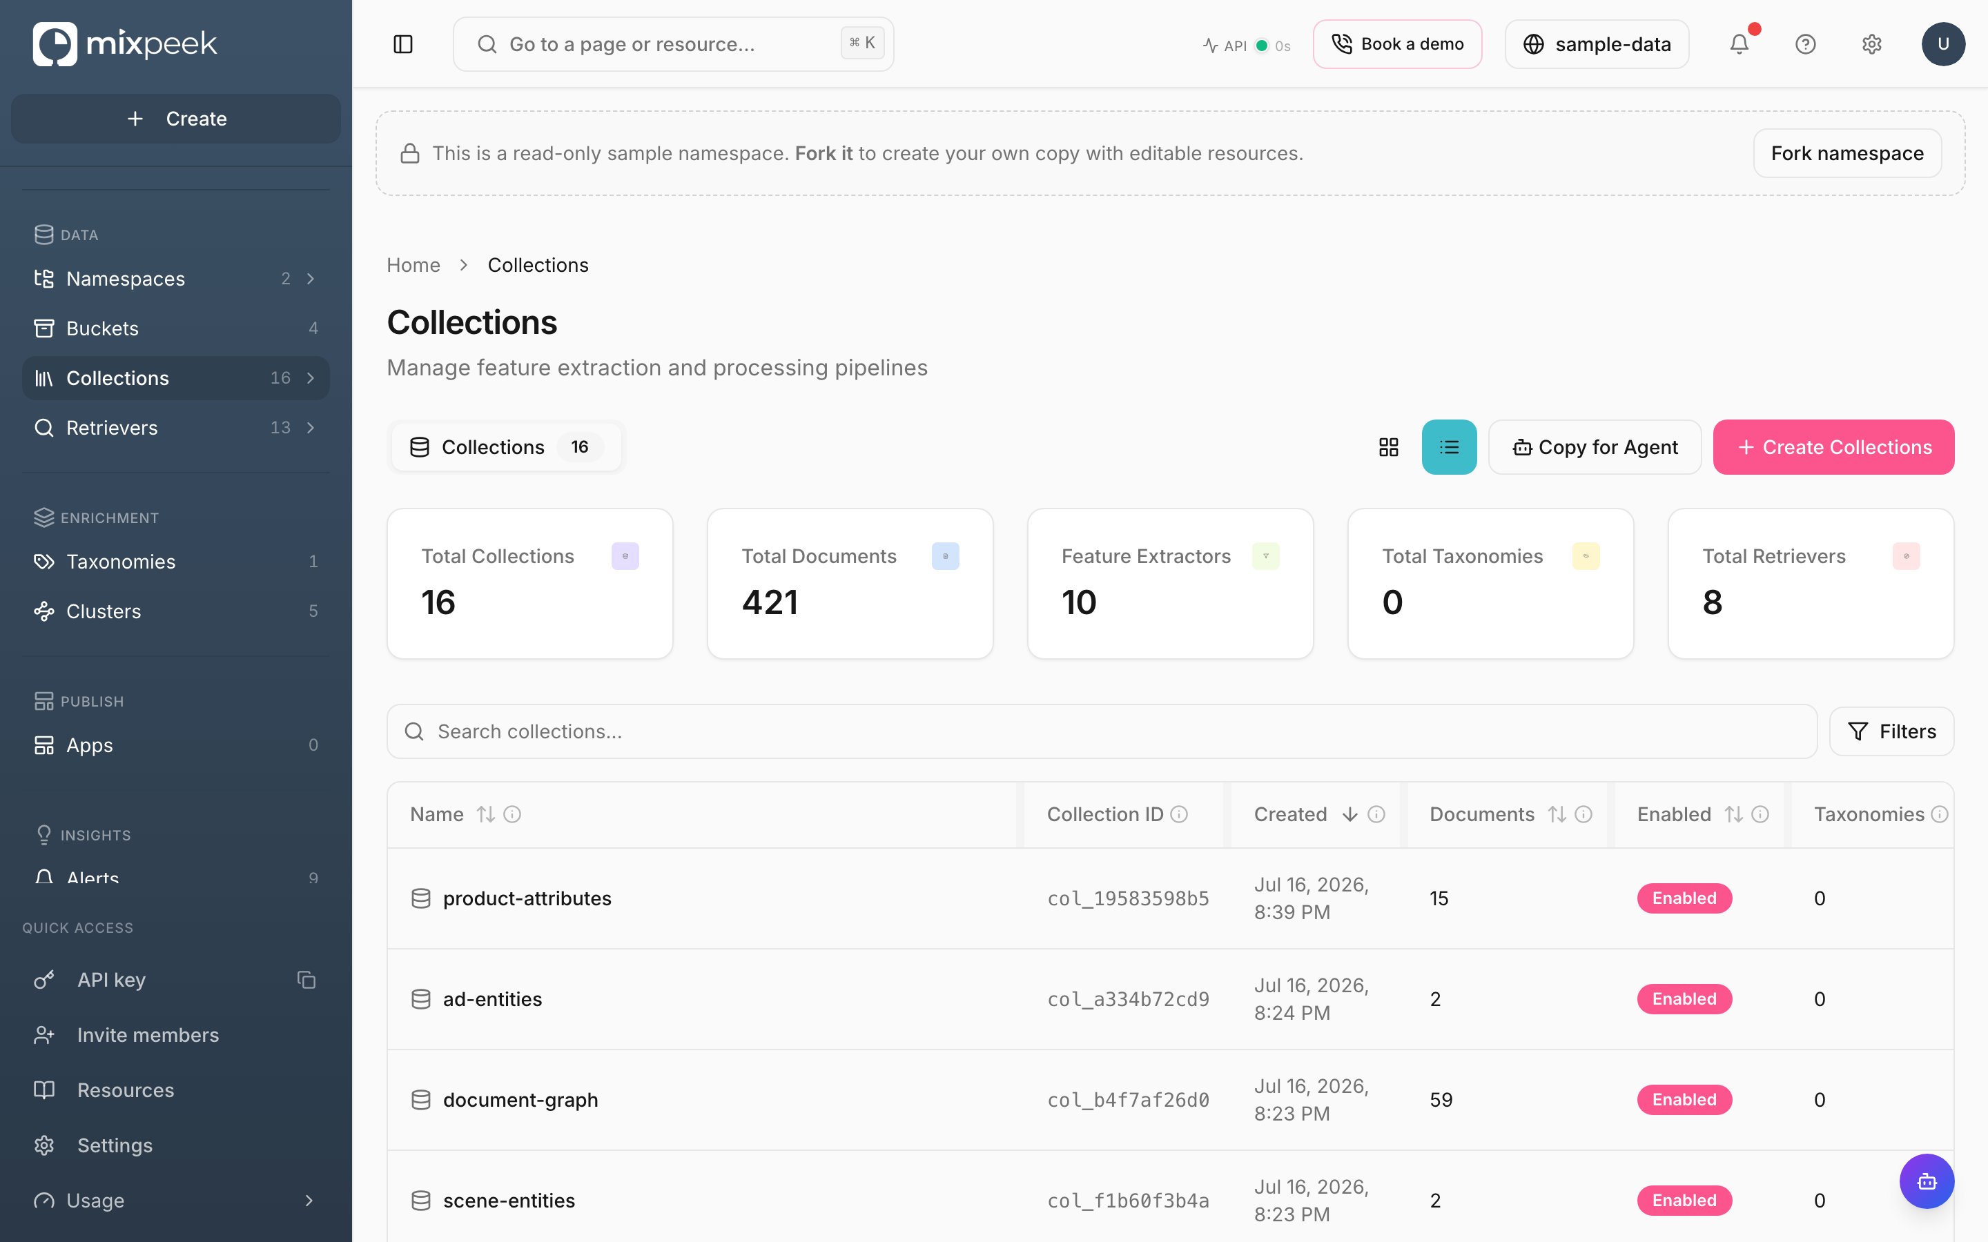1988x1242 pixels.
Task: Expand the Collections sidebar chevron
Action: [x=311, y=378]
